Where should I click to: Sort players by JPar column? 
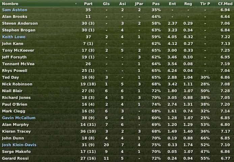(x=139, y=4)
